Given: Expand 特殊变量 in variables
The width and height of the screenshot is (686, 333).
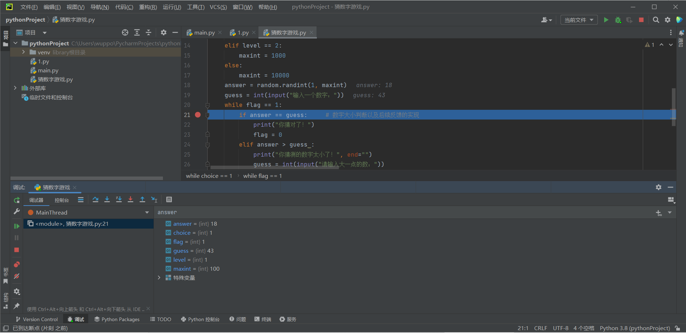Looking at the screenshot, I should click(x=159, y=278).
